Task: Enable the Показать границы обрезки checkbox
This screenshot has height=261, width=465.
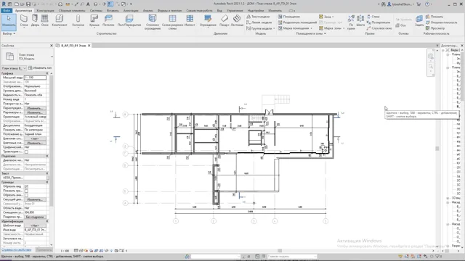Action: (26, 191)
